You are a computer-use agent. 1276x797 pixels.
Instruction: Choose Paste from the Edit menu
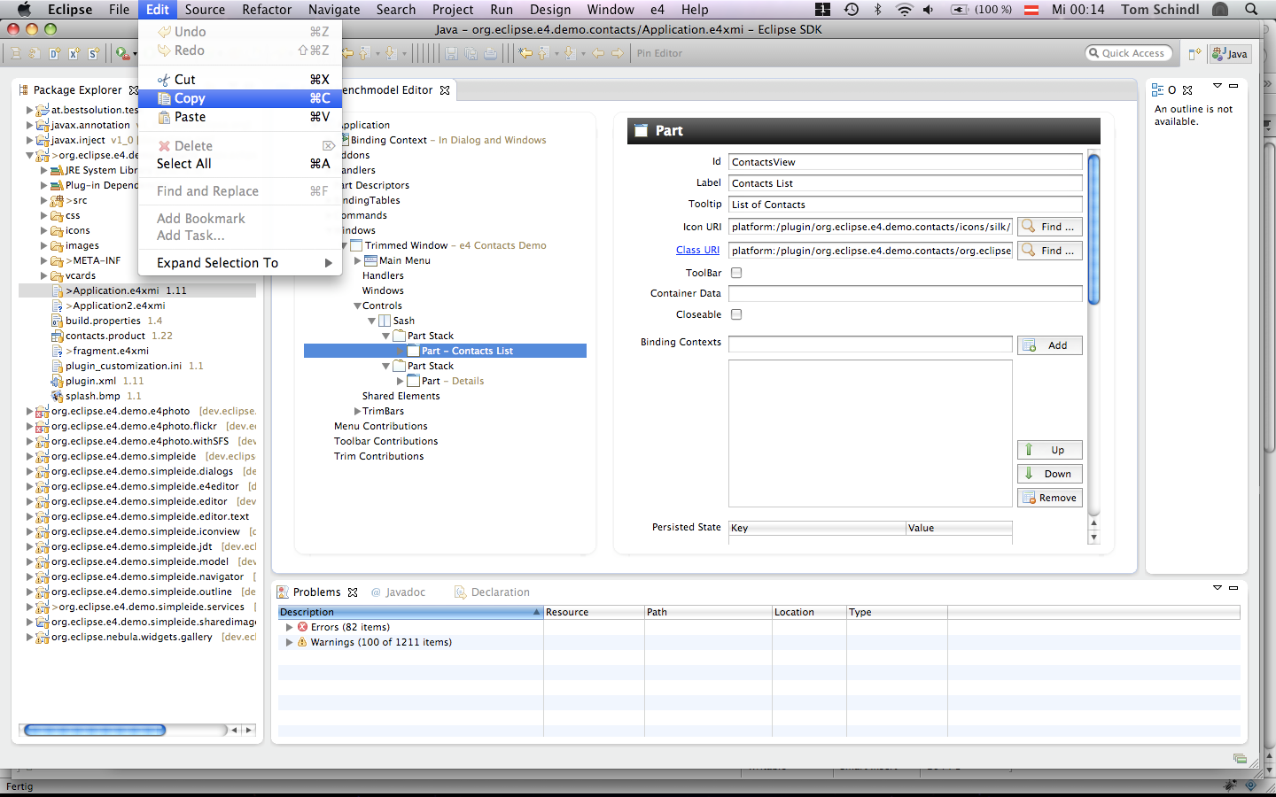point(190,117)
